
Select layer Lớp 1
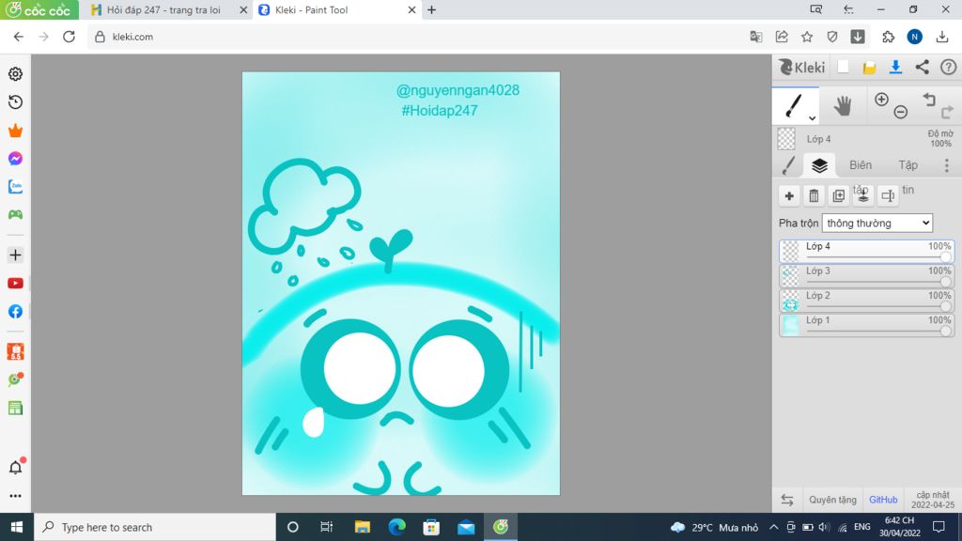pos(867,324)
